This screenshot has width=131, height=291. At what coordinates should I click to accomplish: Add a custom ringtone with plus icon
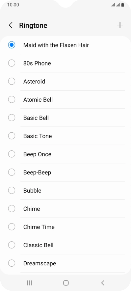[x=120, y=25]
